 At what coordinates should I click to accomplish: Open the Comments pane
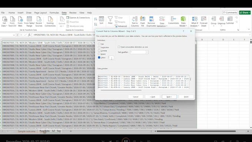point(230,13)
